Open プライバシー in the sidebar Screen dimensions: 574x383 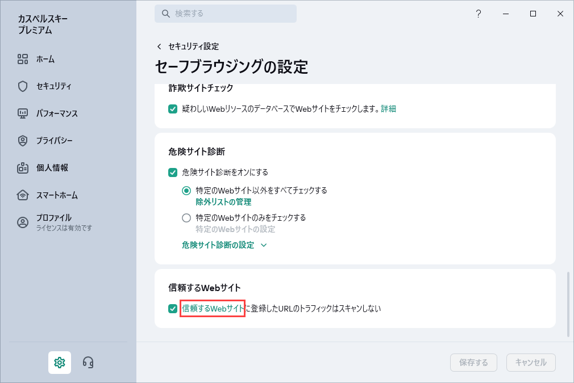click(54, 141)
